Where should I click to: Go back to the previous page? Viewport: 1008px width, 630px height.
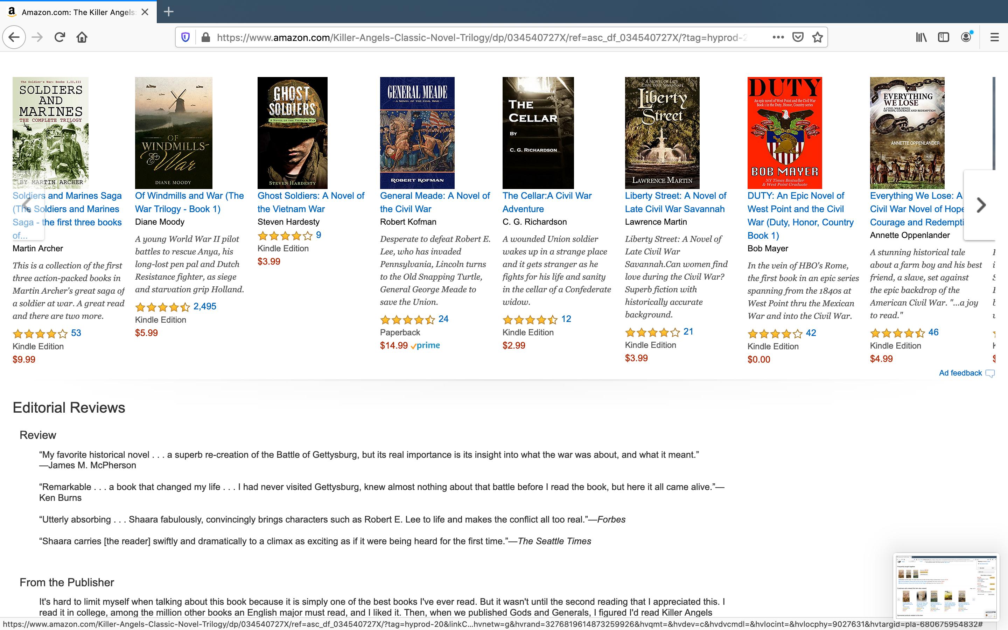pos(14,37)
